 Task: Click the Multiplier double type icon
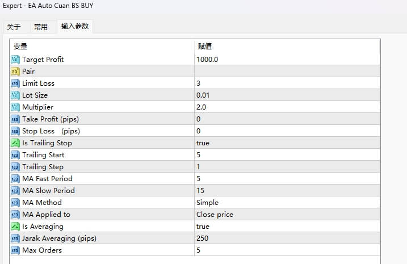(x=15, y=107)
